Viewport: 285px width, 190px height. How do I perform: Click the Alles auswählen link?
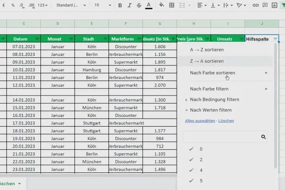pyautogui.click(x=200, y=121)
